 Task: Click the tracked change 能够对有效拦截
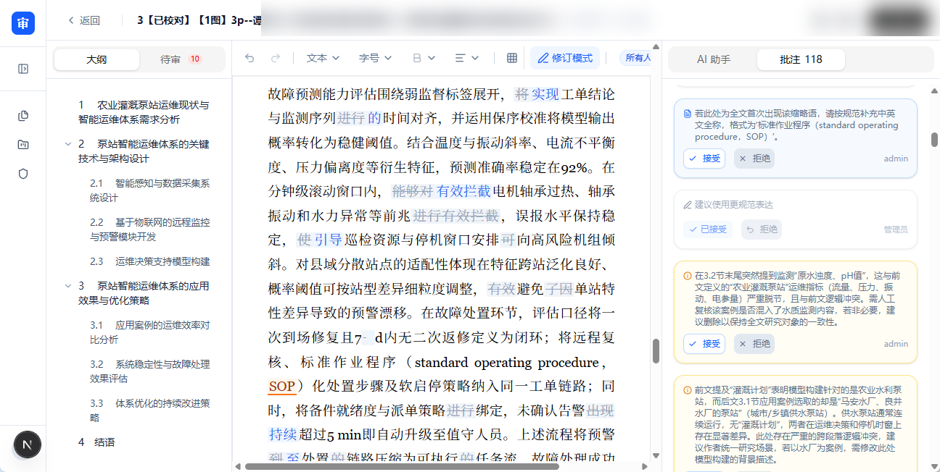[x=441, y=191]
